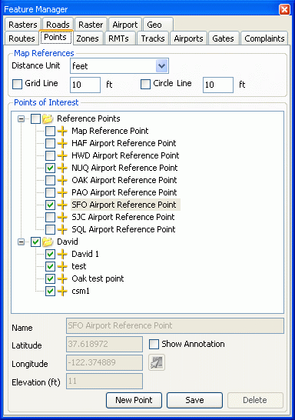Click the Grid Line distance field
The height and width of the screenshot is (420, 295).
(85, 85)
